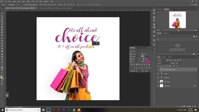Image resolution: width=199 pixels, height=112 pixels.
Task: Click the foreground color swatch
Action: [x=1, y=77]
